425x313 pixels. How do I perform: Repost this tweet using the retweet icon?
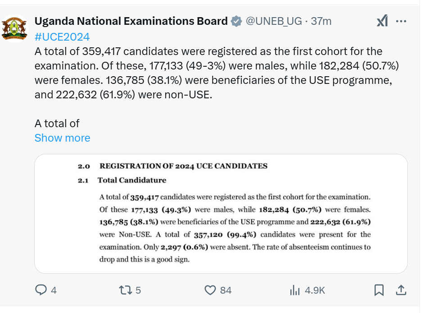pos(126,290)
